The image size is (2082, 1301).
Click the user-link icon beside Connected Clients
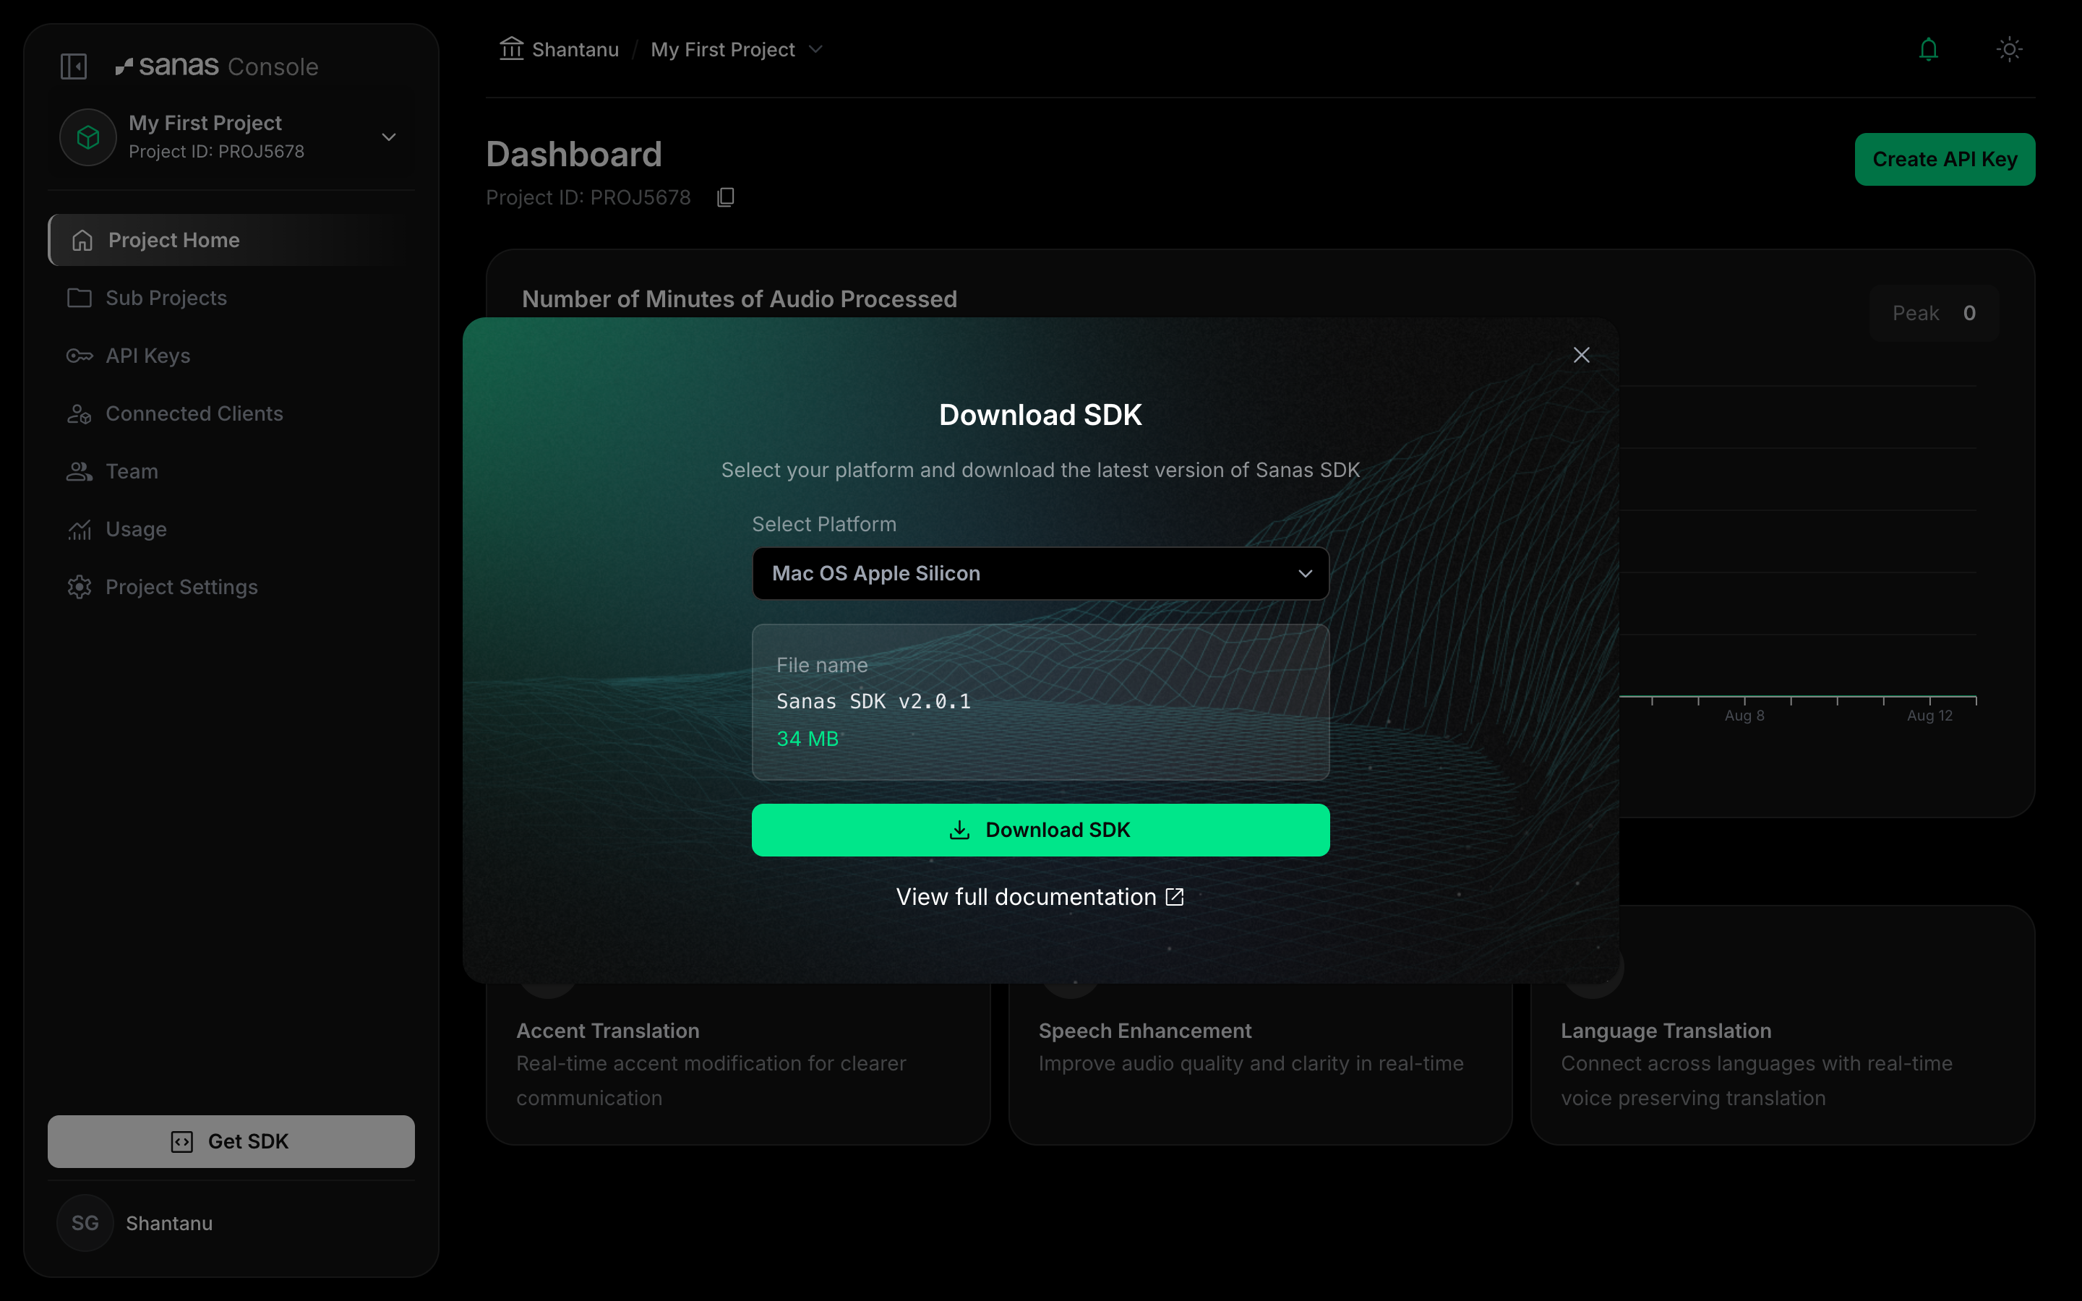click(79, 414)
